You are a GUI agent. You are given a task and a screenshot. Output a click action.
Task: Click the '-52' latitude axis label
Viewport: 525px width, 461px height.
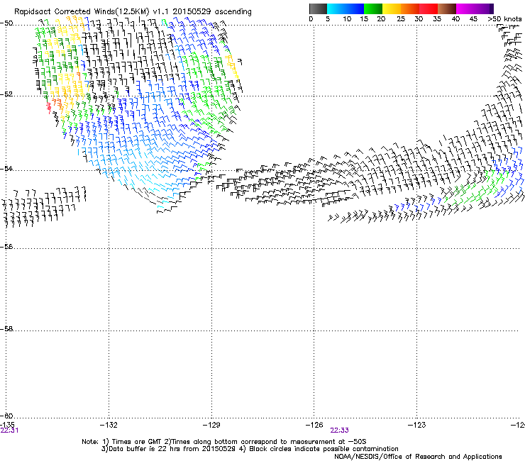[6, 94]
